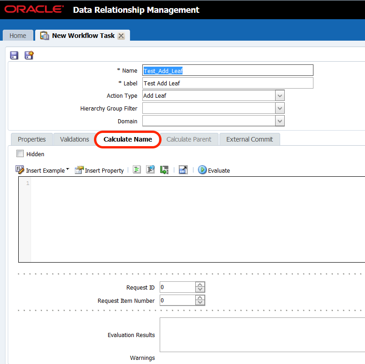Screen dimensions: 365x364
Task: Open the Hierarchy Group Filter dropdown
Action: click(x=280, y=108)
